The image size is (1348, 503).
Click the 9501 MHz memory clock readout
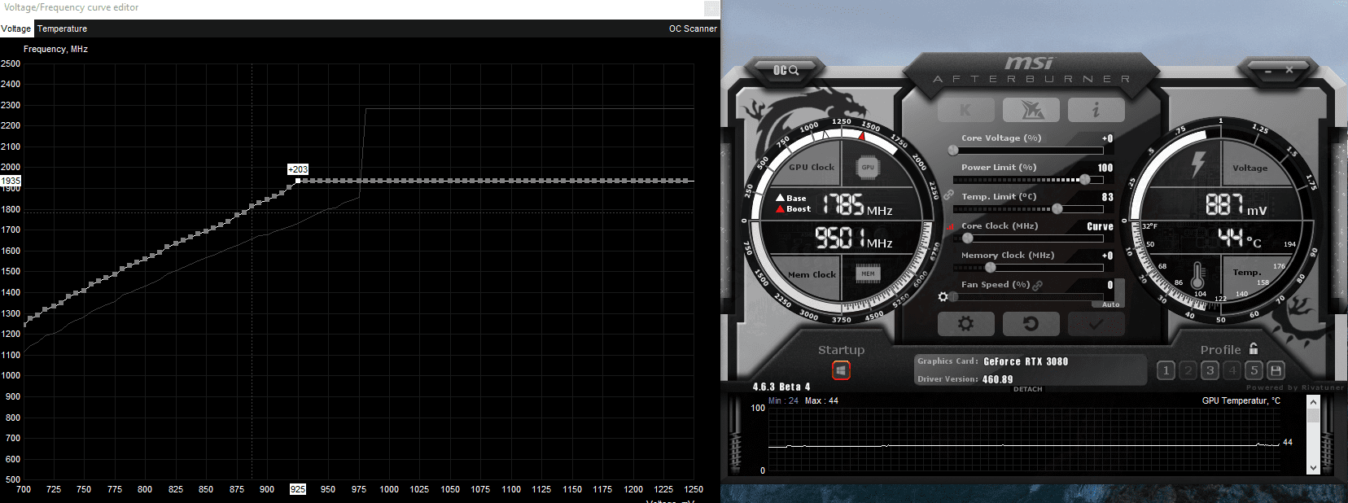coord(853,238)
